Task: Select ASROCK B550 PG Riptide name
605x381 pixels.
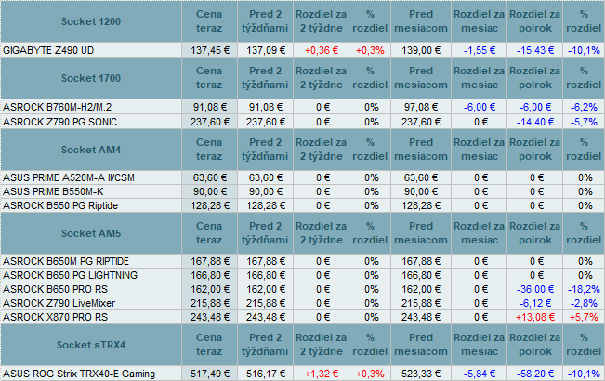Action: (60, 205)
